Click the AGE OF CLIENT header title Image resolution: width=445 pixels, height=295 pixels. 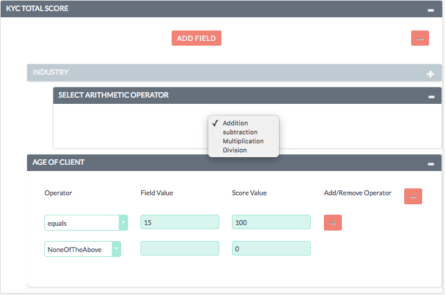[58, 162]
